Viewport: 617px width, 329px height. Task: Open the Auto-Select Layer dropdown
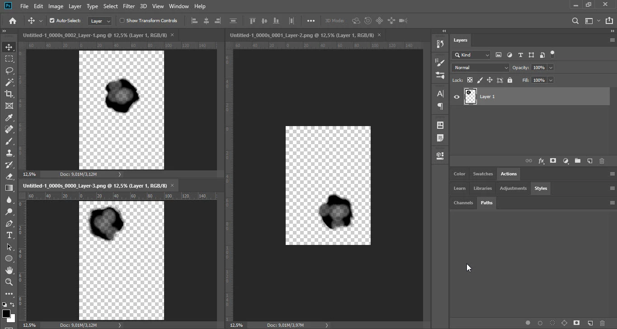coord(100,21)
